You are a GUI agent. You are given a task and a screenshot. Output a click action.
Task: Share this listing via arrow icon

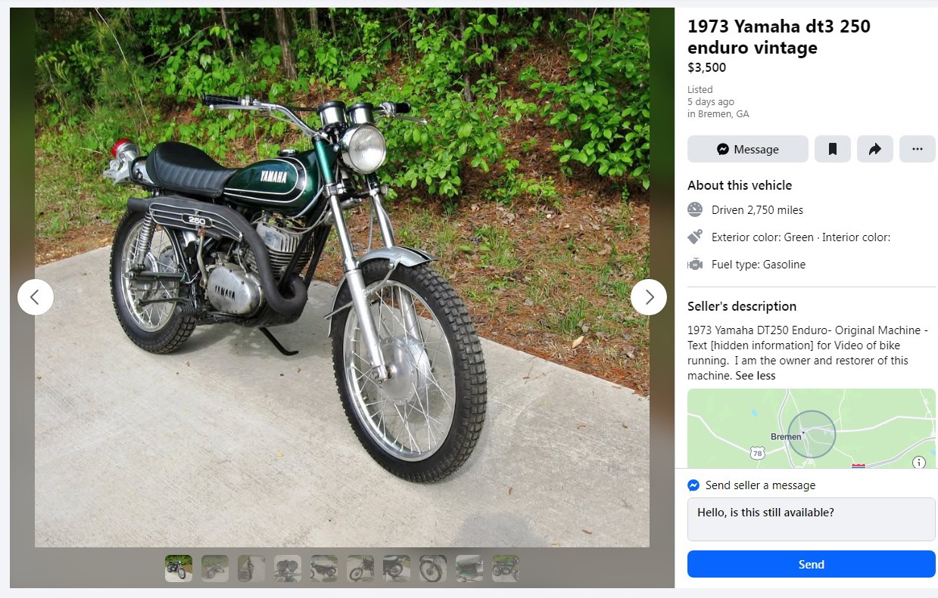(875, 149)
